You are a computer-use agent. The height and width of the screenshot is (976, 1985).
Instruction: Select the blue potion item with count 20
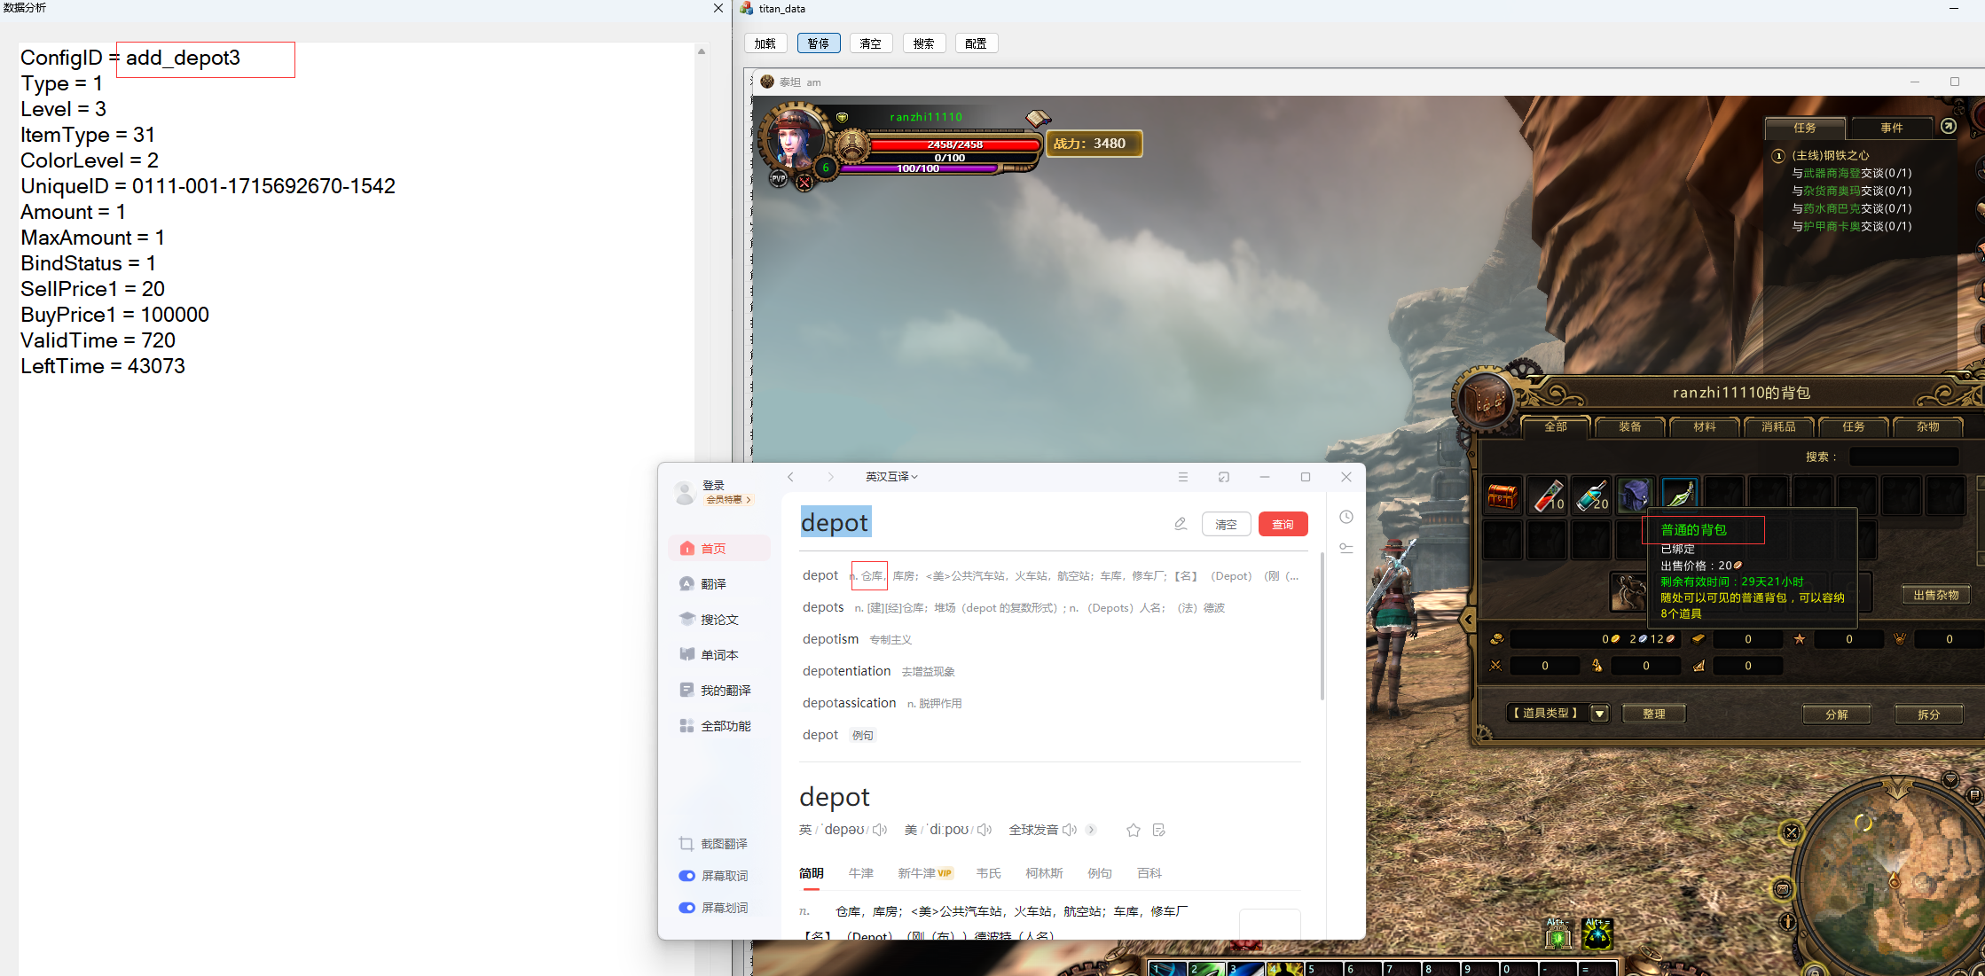tap(1591, 496)
